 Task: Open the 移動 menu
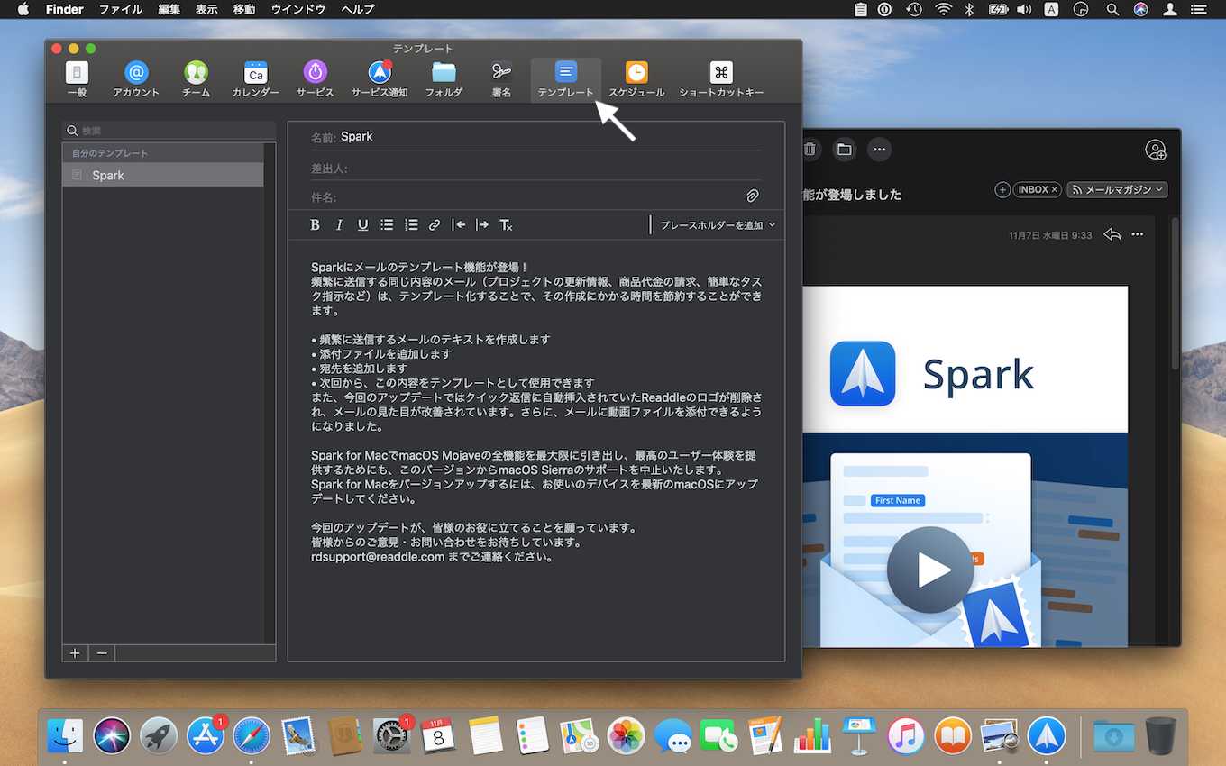click(x=244, y=9)
